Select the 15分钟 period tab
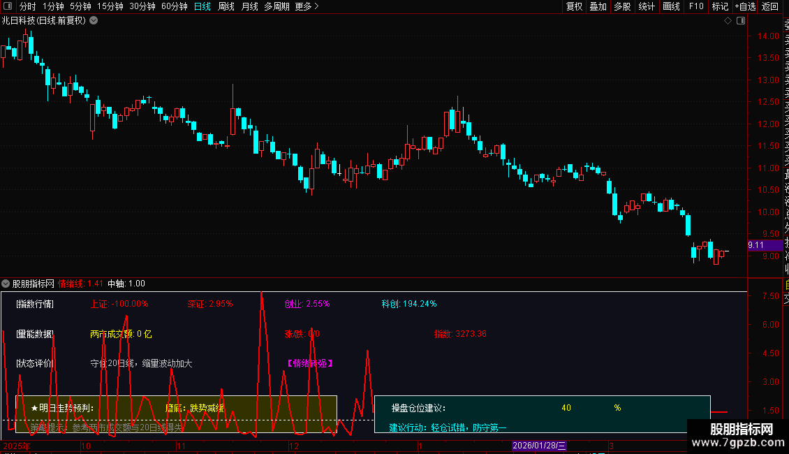The height and width of the screenshot is (454, 789). pyautogui.click(x=110, y=6)
